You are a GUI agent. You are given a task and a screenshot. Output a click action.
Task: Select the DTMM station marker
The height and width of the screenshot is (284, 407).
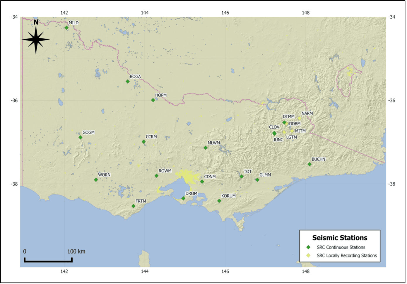tap(284, 122)
